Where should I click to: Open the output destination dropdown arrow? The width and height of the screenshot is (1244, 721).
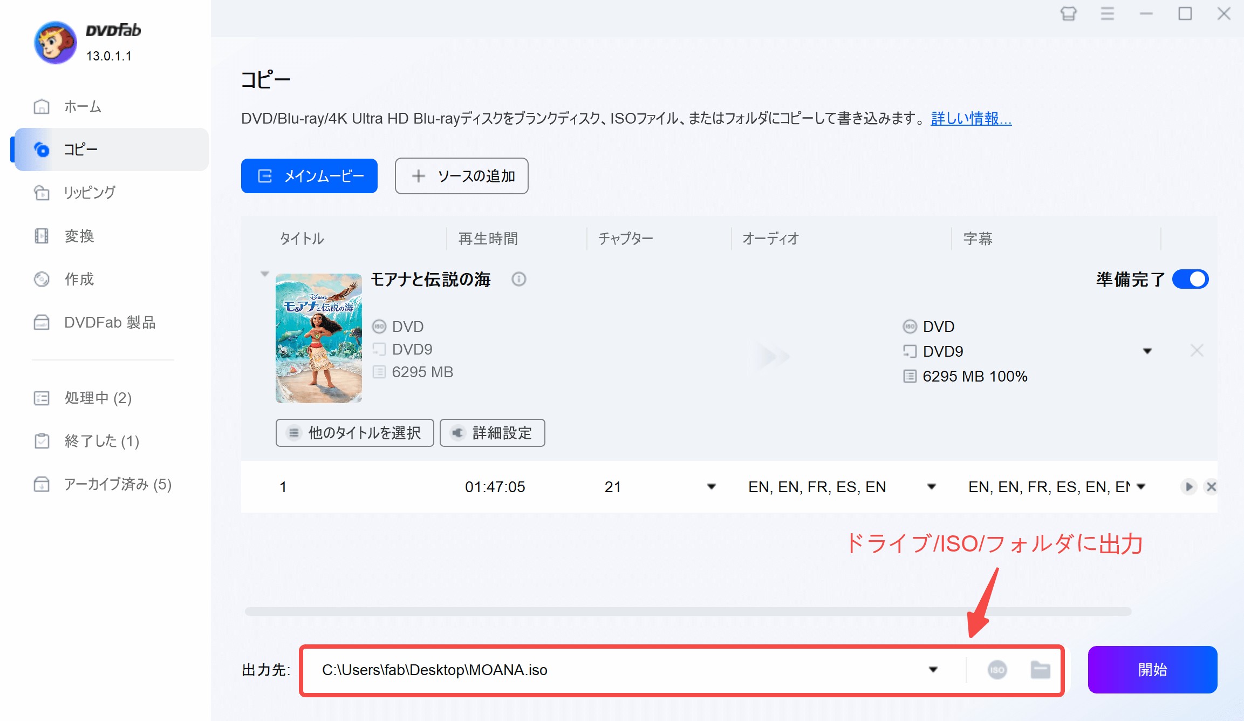pyautogui.click(x=933, y=670)
